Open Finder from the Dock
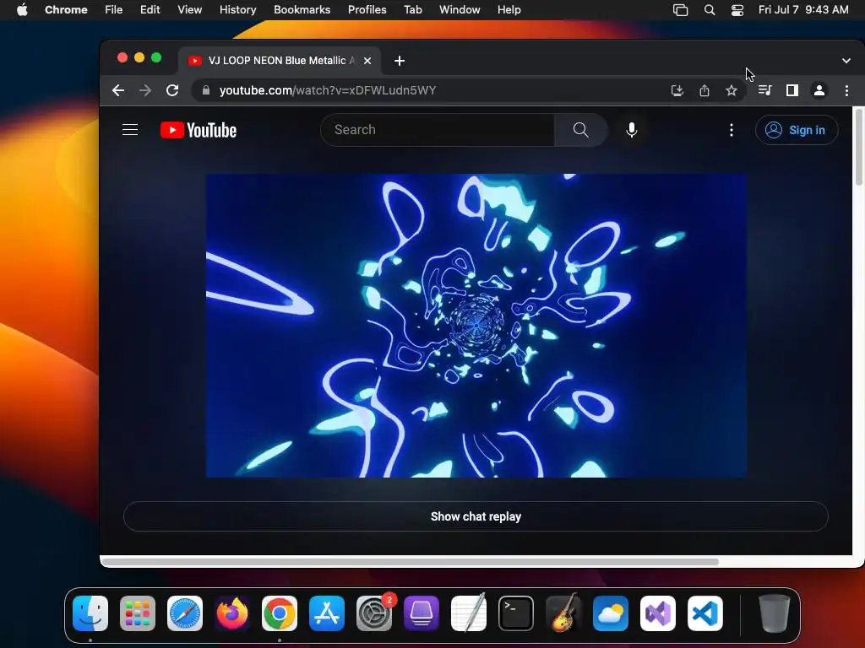 click(90, 613)
